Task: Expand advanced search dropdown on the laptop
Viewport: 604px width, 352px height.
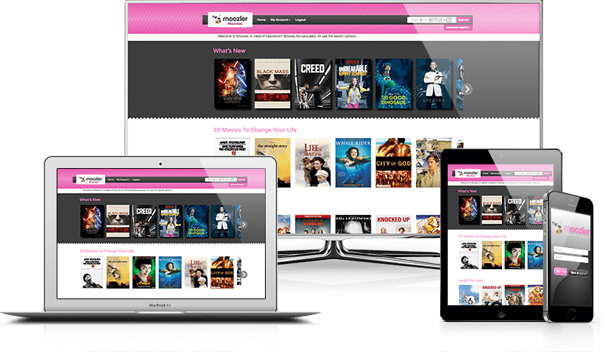Action: 238,185
